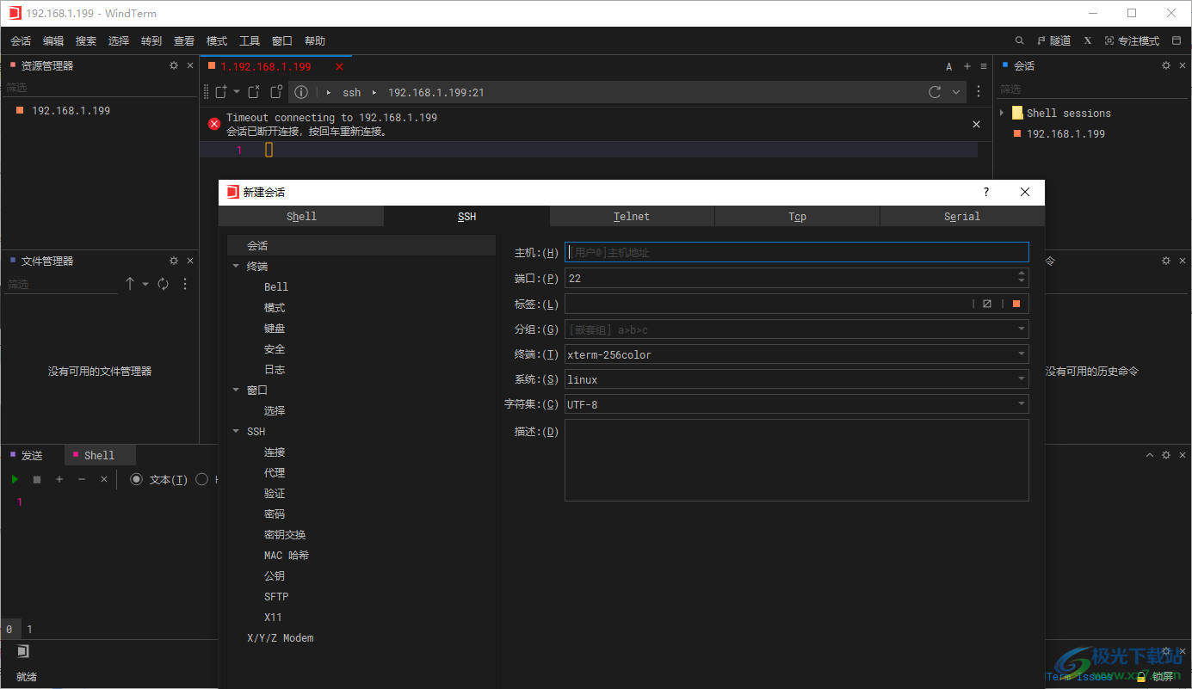Select the 文本(T) radio button
The height and width of the screenshot is (689, 1192).
tap(136, 479)
